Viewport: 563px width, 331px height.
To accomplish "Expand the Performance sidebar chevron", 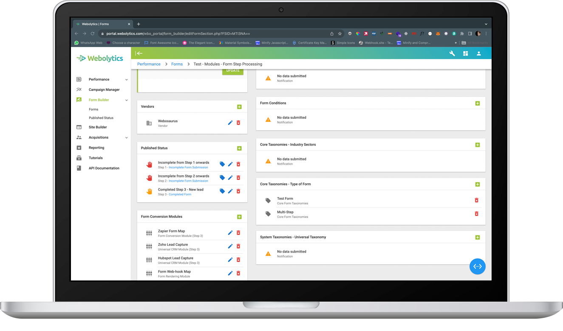I will [x=127, y=79].
